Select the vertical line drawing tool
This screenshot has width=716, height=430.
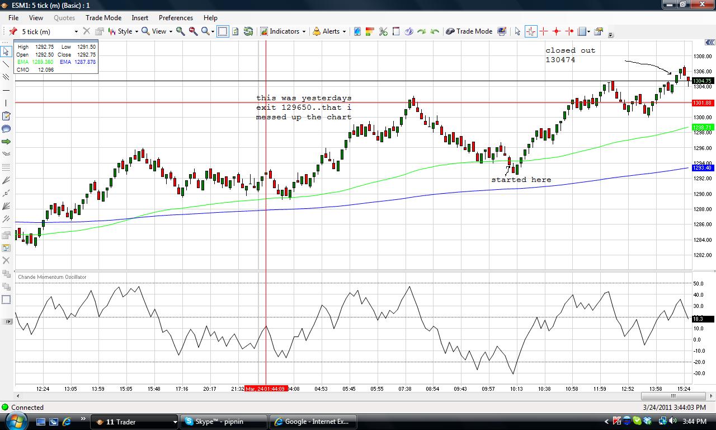click(6, 103)
